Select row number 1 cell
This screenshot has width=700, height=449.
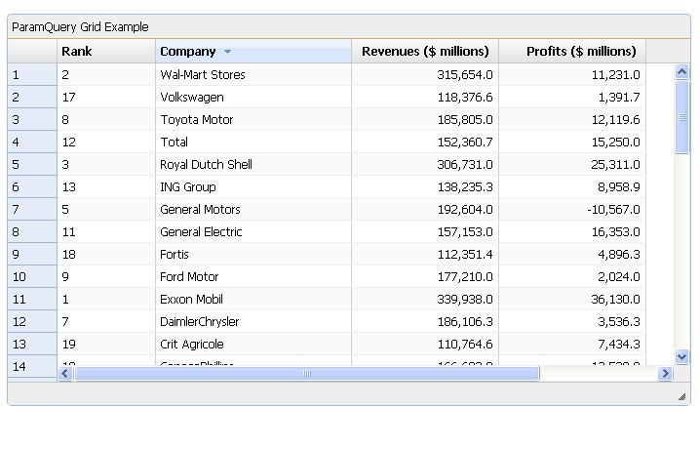(x=32, y=75)
